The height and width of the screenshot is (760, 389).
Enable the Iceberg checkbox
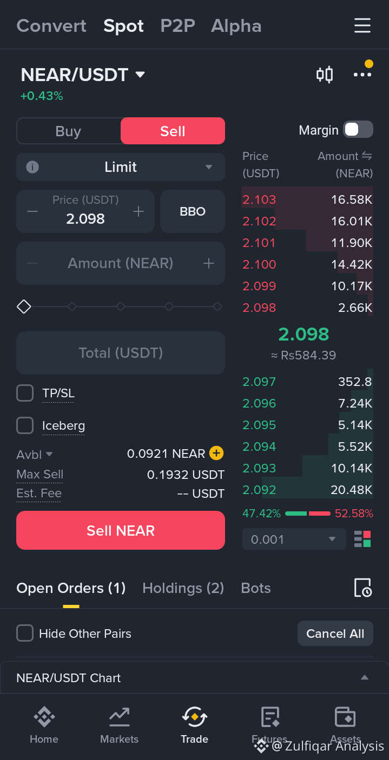pyautogui.click(x=25, y=425)
